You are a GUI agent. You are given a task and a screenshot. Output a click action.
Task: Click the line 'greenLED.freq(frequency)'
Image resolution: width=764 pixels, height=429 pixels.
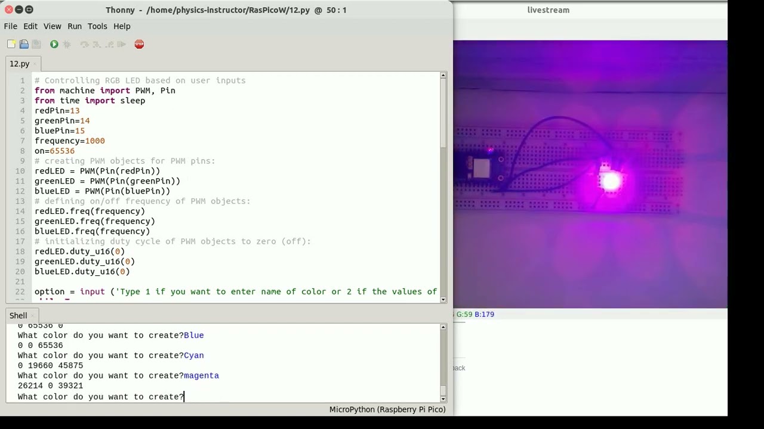click(95, 222)
